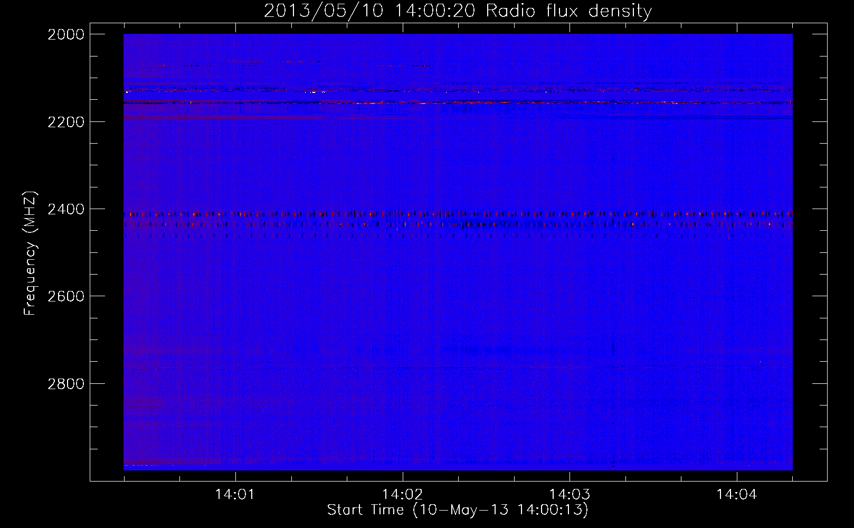The height and width of the screenshot is (528, 854).
Task: Click the 'Frequency (MHZ)' axis label
Action: (30, 253)
